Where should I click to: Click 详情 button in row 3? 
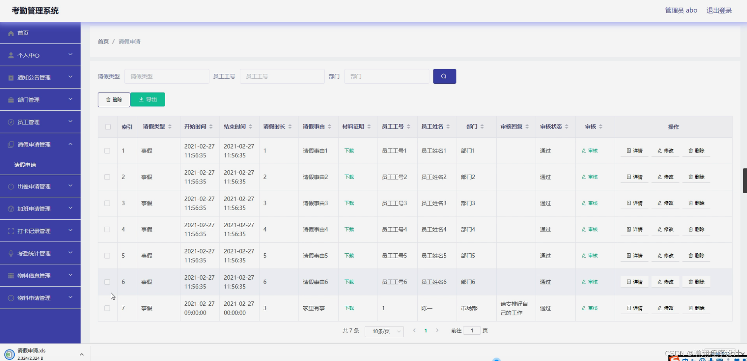(x=635, y=203)
